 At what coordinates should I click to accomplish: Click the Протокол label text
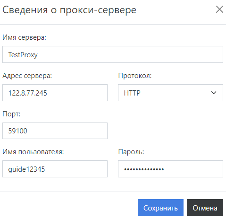[135, 76]
